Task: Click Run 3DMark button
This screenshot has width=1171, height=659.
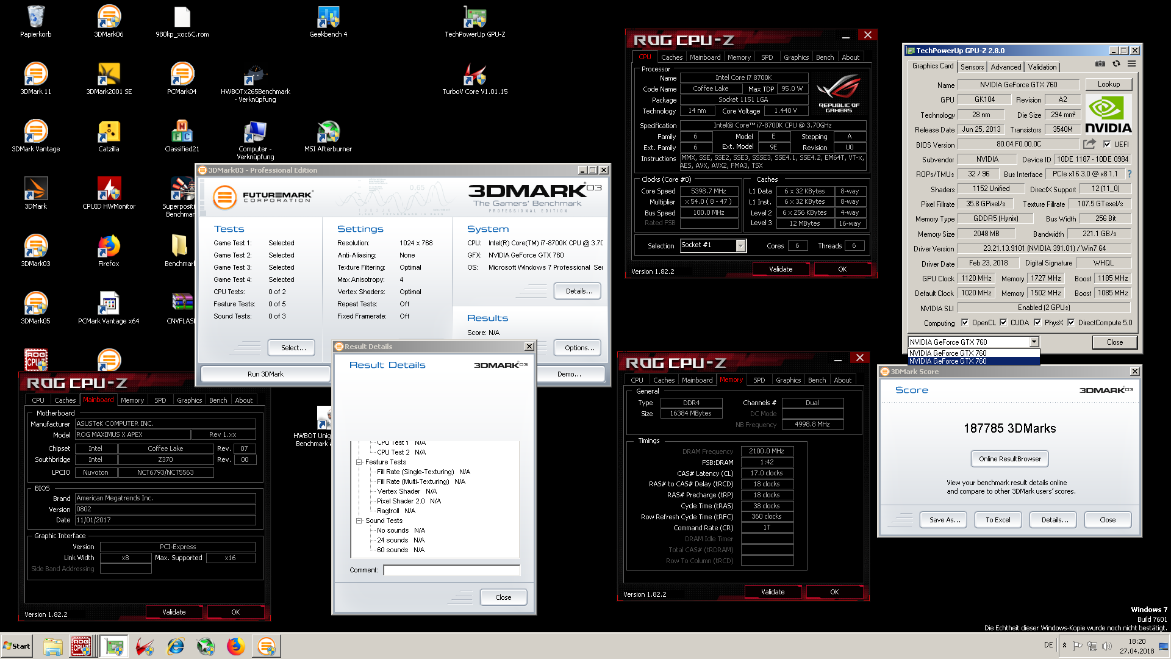Action: click(265, 374)
